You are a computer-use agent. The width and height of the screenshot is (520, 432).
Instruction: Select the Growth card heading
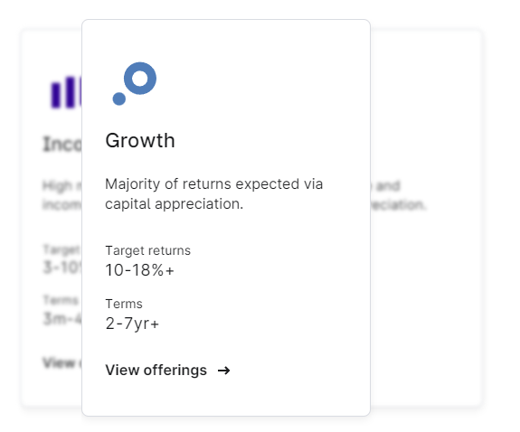point(140,141)
